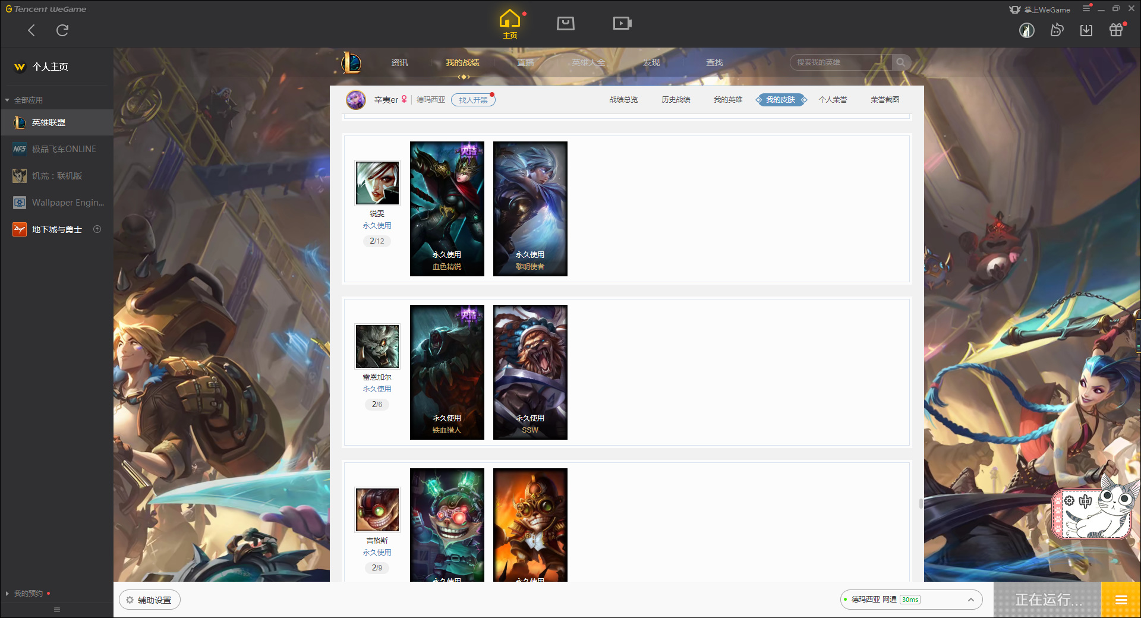Expand the 德玛西亚 网通 server dropdown
The image size is (1141, 618).
[911, 600]
